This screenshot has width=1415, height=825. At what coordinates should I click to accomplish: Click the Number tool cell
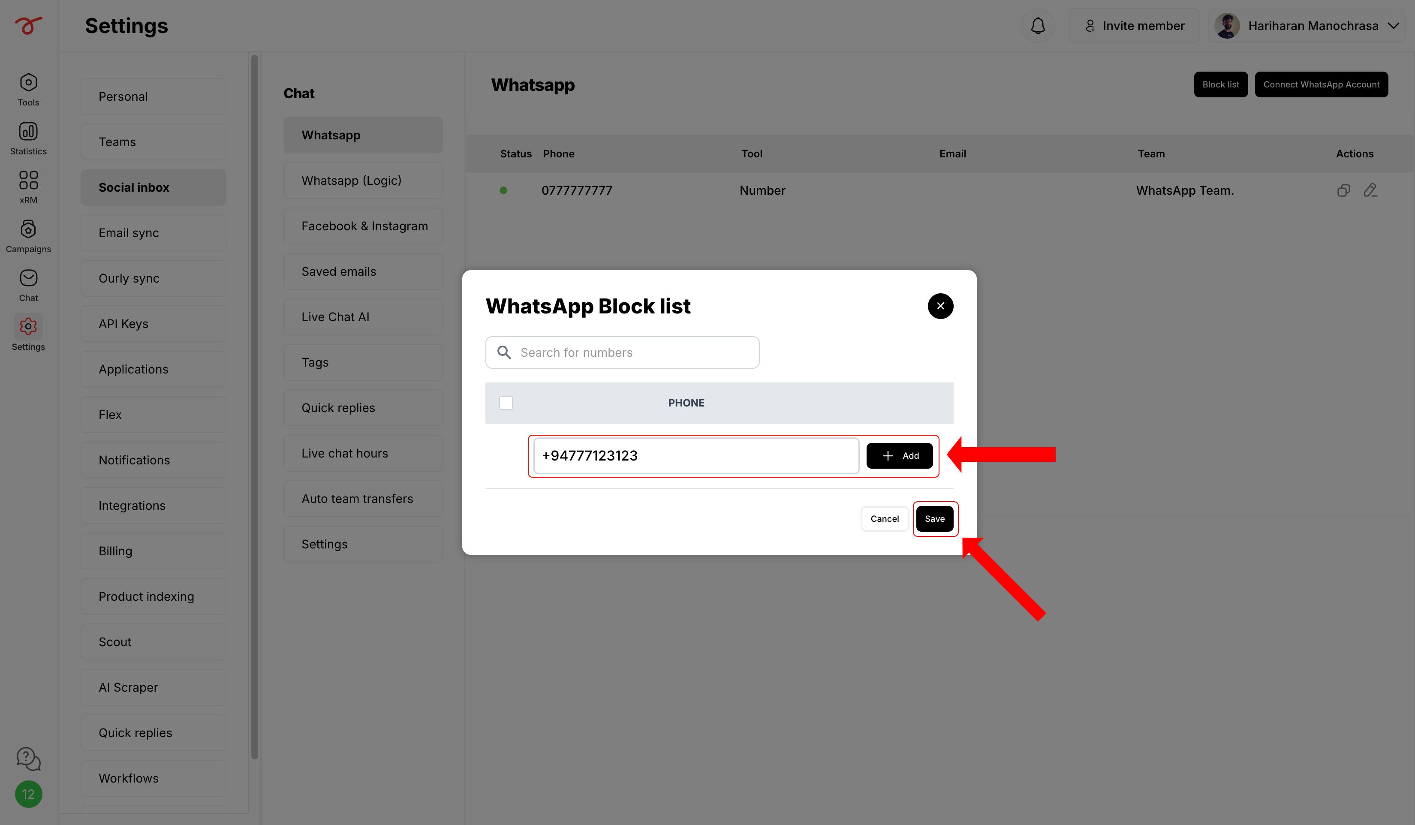[762, 190]
